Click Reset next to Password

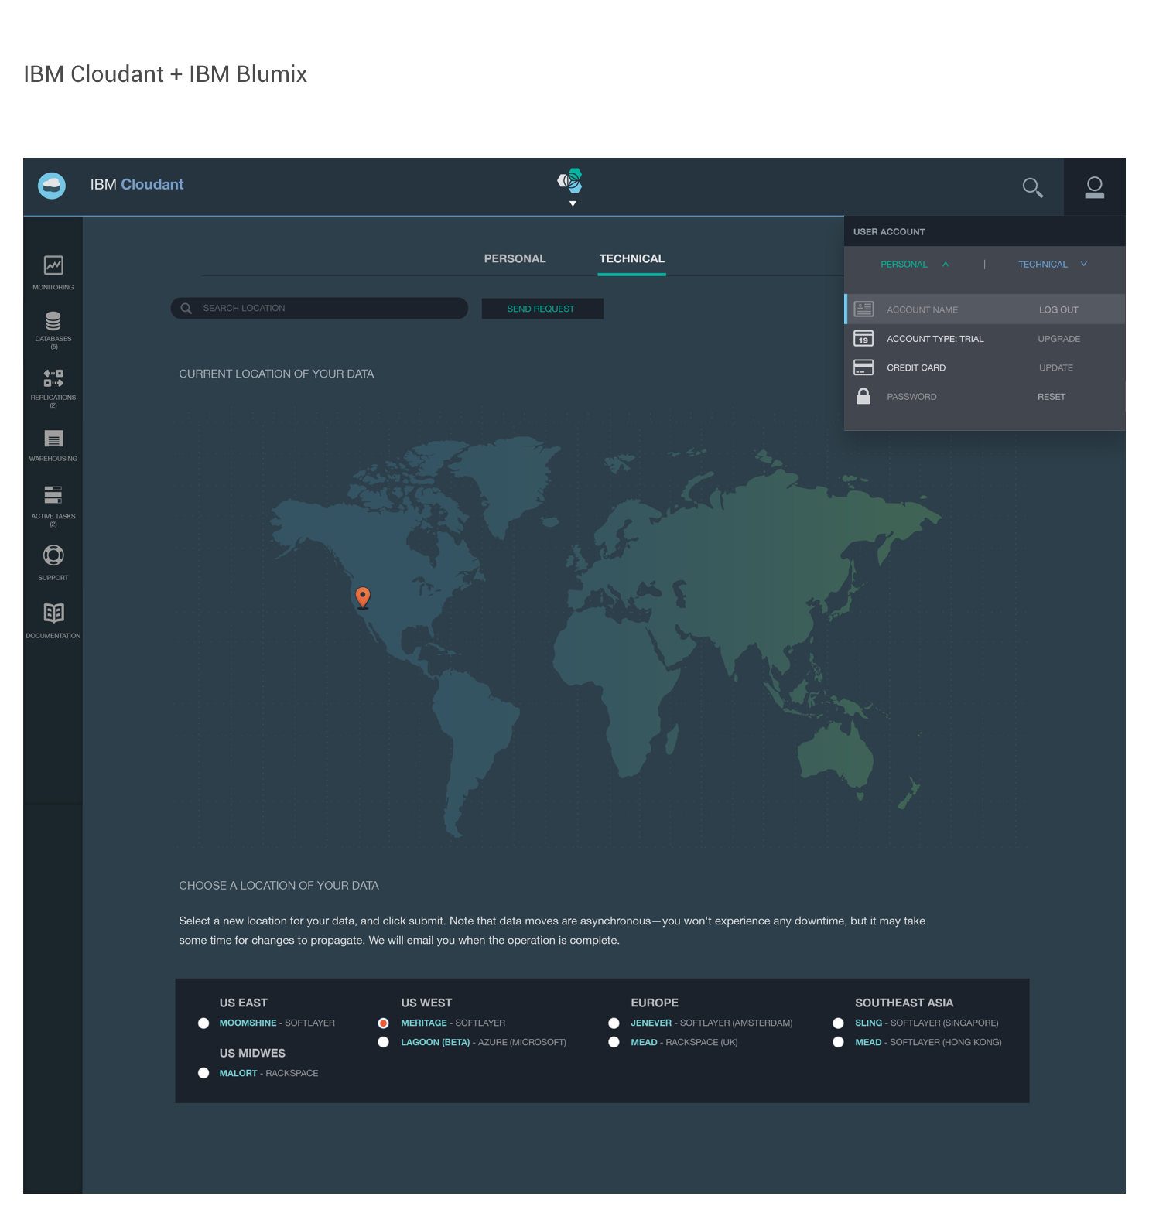click(1052, 397)
